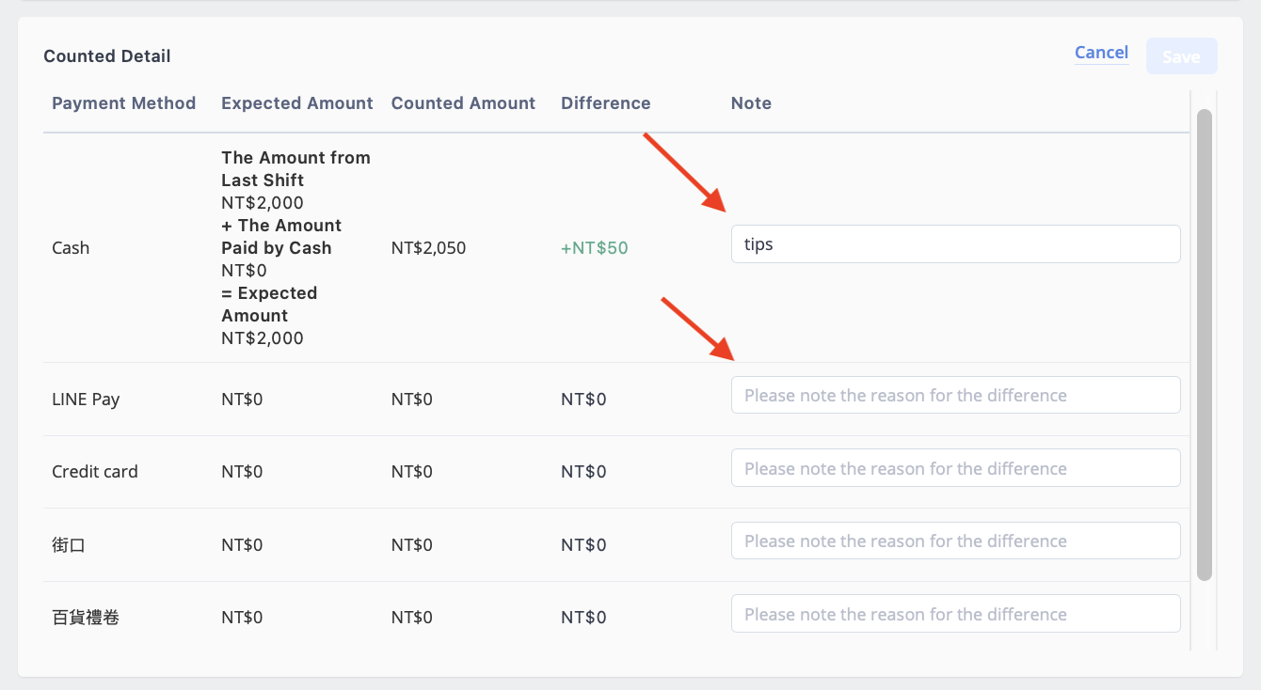Click the Counted Detail heading

pos(107,56)
